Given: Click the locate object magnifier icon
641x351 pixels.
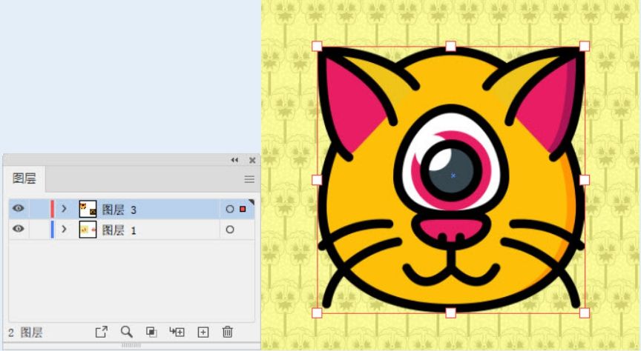Looking at the screenshot, I should tap(126, 332).
